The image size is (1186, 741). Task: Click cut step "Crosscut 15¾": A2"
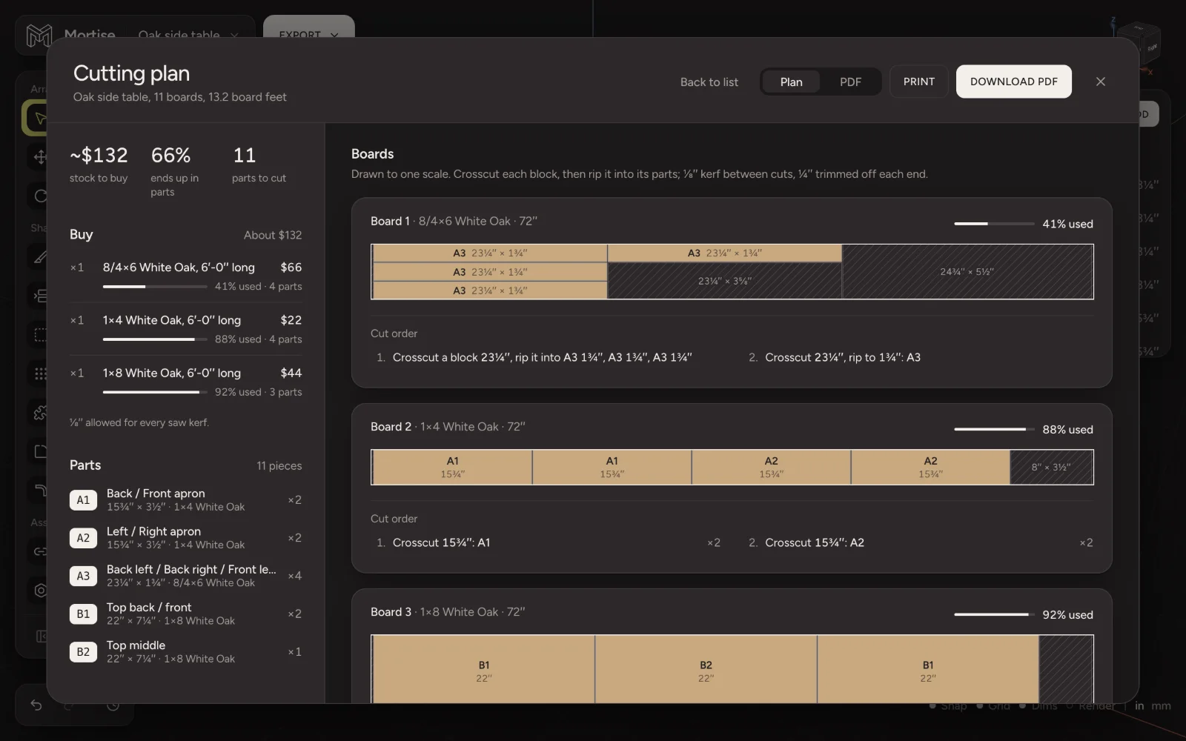[920, 542]
